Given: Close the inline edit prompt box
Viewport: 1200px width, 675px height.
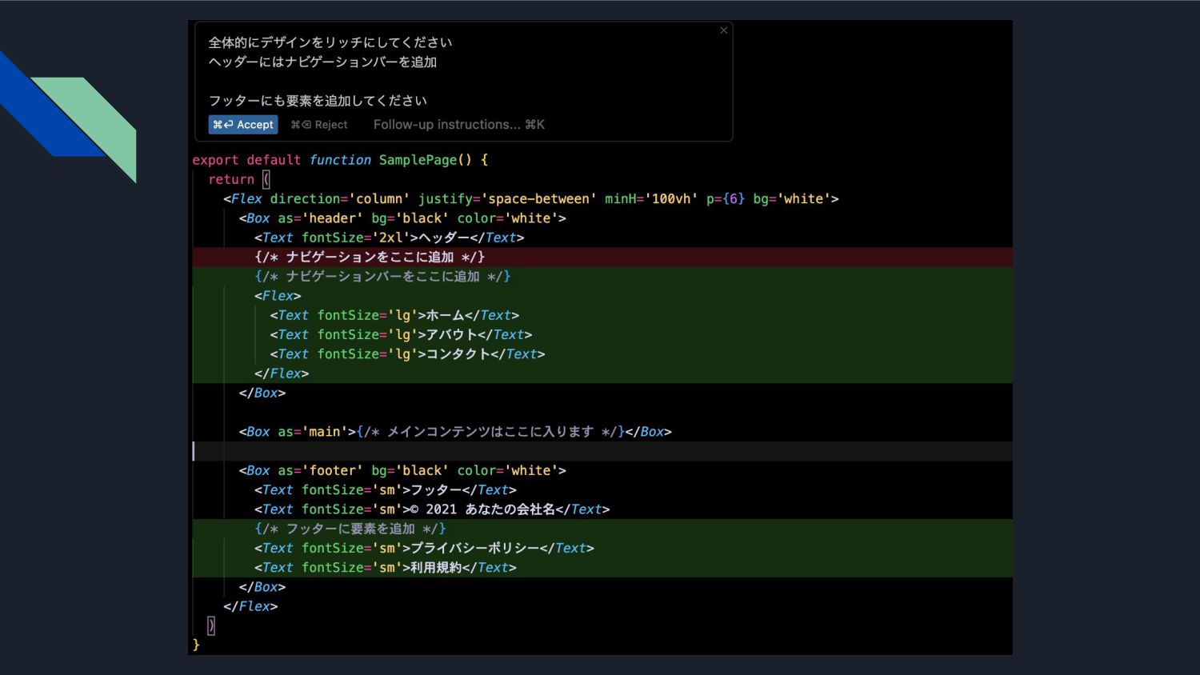Looking at the screenshot, I should (723, 30).
